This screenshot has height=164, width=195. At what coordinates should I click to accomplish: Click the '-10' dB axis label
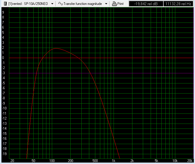coord(4,108)
